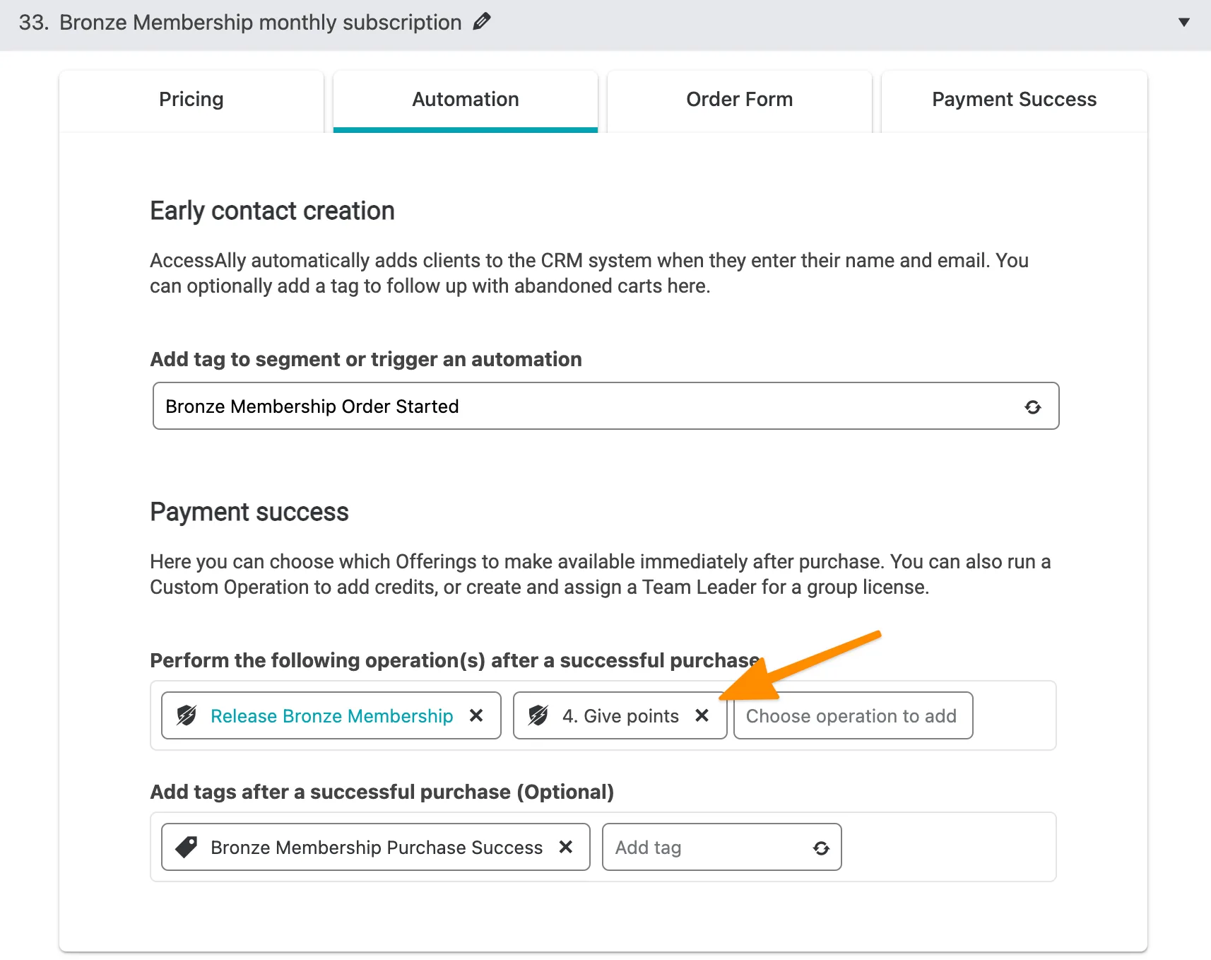This screenshot has height=960, width=1211.
Task: Collapse the subscription panel with the top-right arrow
Action: (1185, 22)
